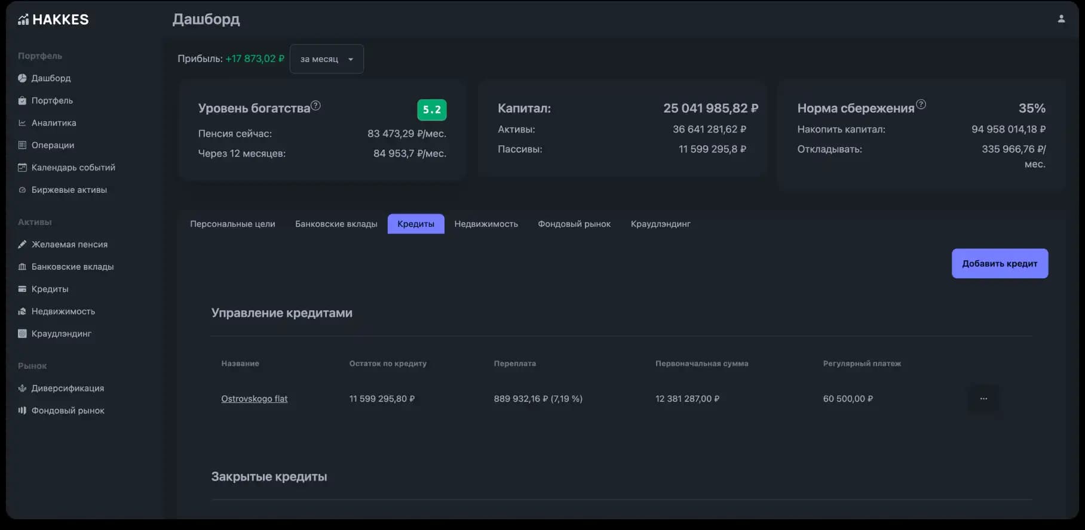1085x530 pixels.
Task: Switch to Недвижимость tab
Action: tap(486, 224)
